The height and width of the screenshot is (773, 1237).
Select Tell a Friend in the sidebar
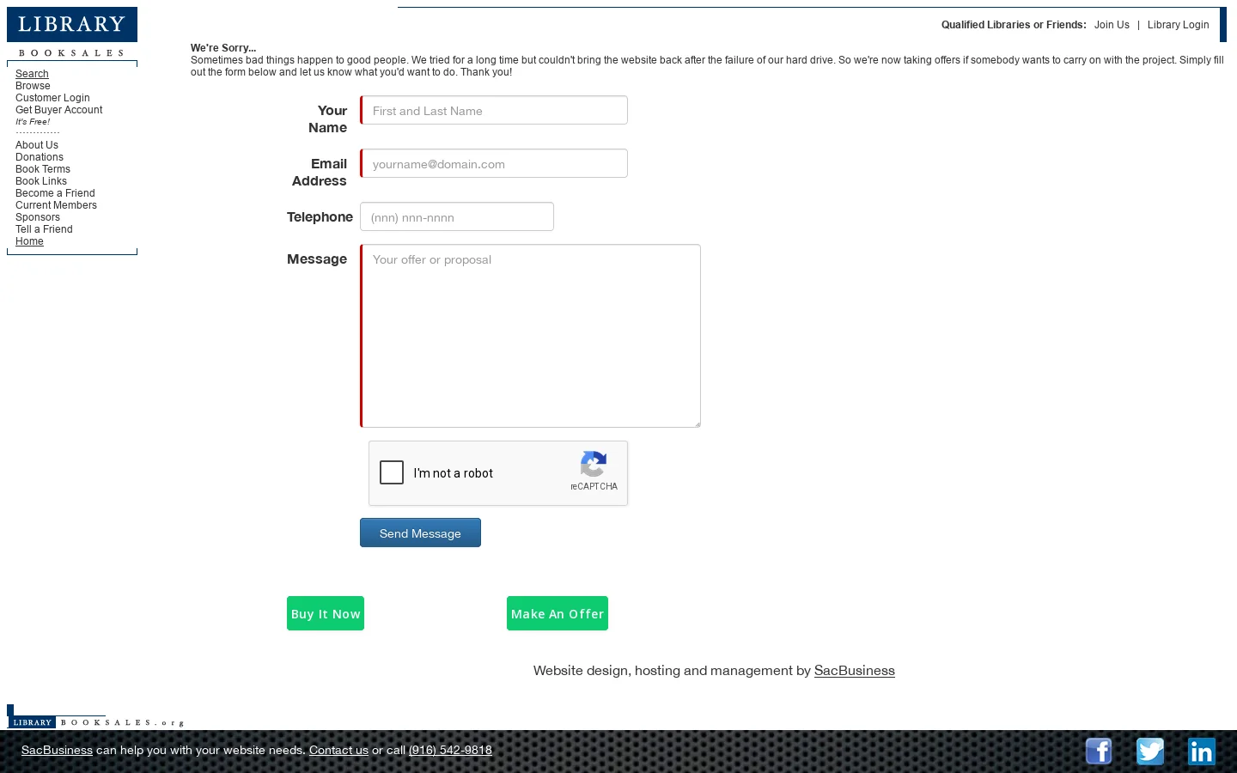(x=44, y=229)
